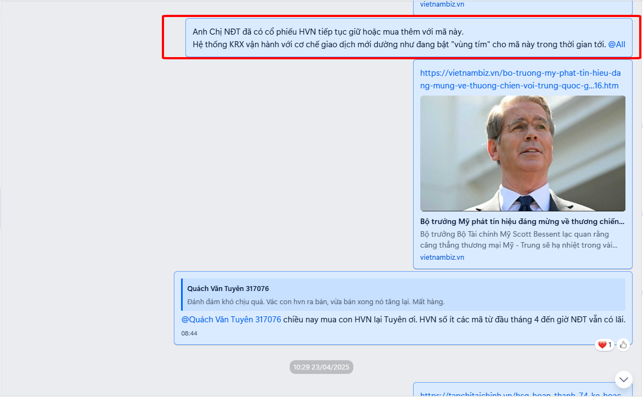Select the highlighted HVN stock advice message

(409, 38)
